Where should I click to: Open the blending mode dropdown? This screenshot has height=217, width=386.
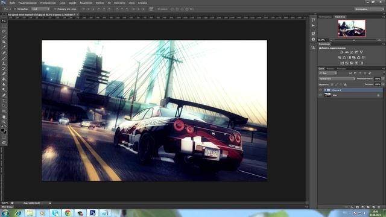[x=337, y=79]
